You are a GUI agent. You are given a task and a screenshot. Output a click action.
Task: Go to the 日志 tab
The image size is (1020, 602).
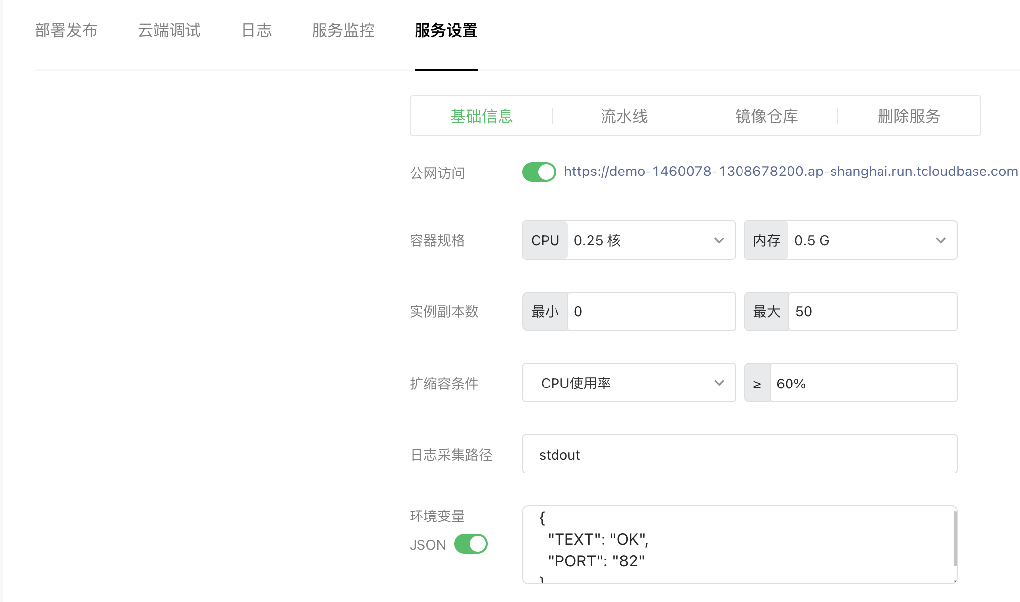[256, 30]
